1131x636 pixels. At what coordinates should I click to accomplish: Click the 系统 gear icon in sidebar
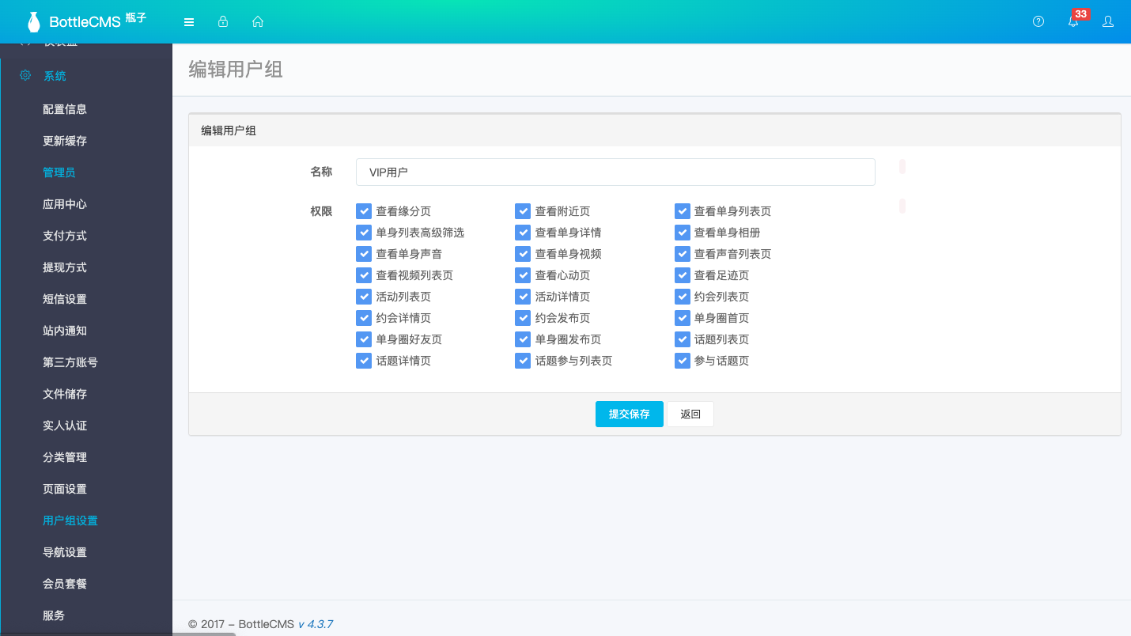[x=25, y=75]
